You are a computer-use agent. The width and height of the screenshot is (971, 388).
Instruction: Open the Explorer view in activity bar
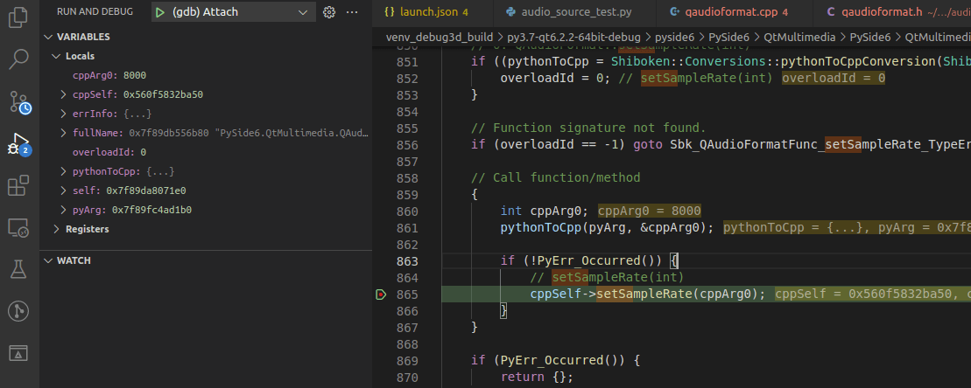pos(19,18)
